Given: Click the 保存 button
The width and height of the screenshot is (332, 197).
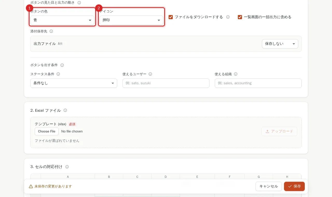Looking at the screenshot, I should pyautogui.click(x=294, y=186).
